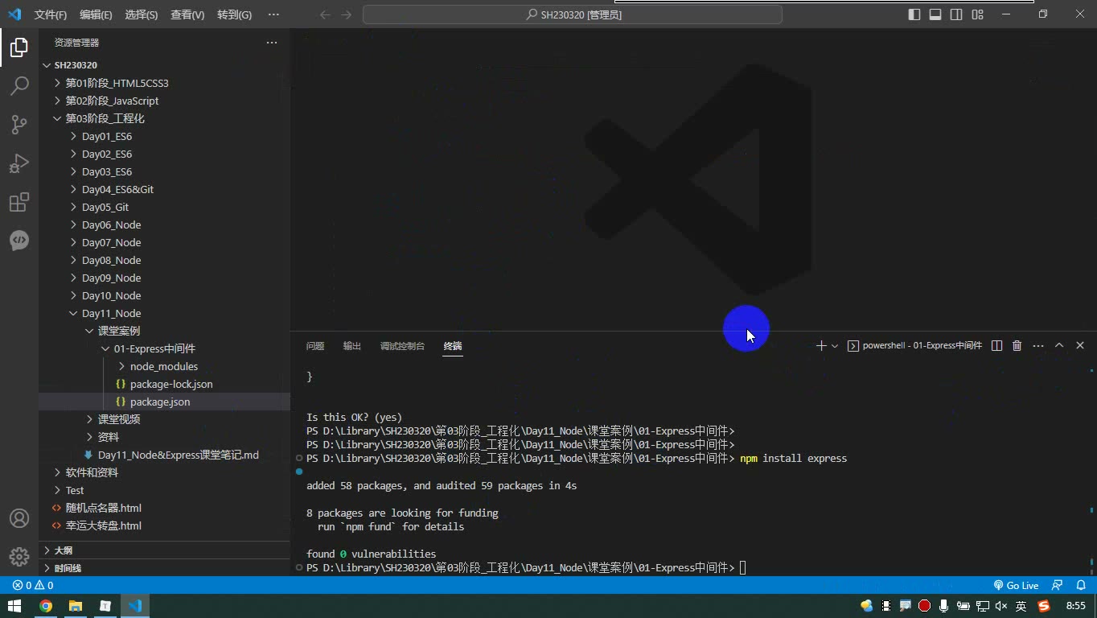Open Run and Debug view
This screenshot has height=618, width=1097.
tap(19, 163)
